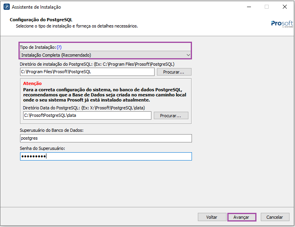The height and width of the screenshot is (227, 295).
Task: Click the installer app icon in title bar
Action: (x=6, y=7)
